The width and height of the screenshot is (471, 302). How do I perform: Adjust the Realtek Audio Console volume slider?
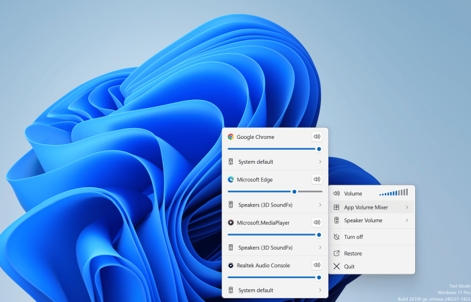(275, 277)
